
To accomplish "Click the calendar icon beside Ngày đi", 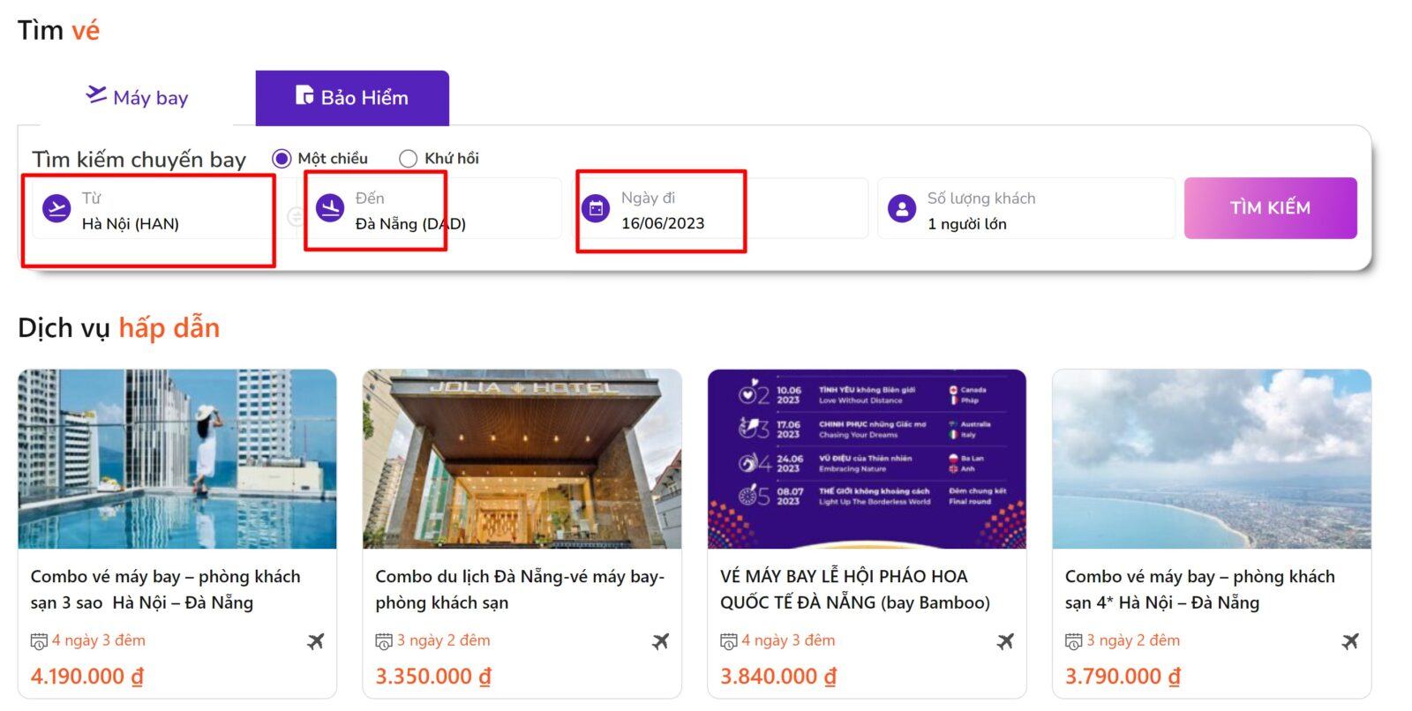I will point(597,209).
